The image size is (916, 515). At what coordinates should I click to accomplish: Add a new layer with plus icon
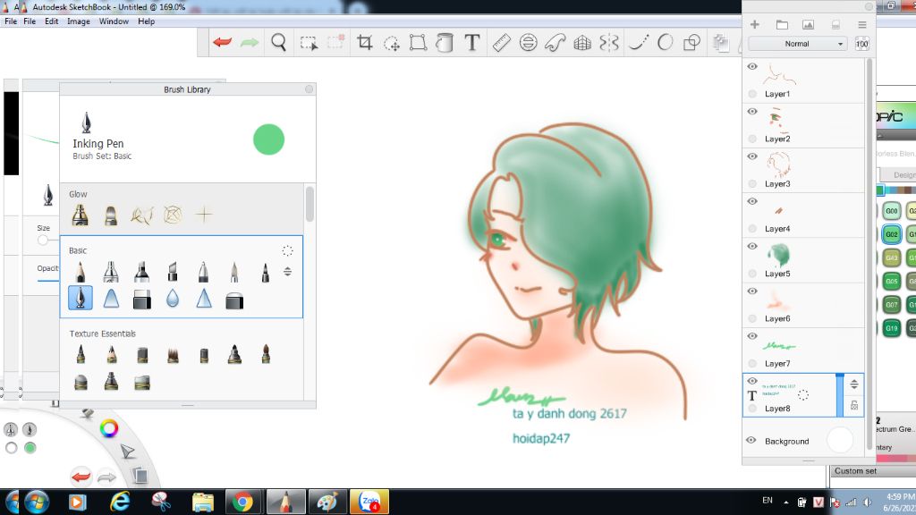(755, 24)
